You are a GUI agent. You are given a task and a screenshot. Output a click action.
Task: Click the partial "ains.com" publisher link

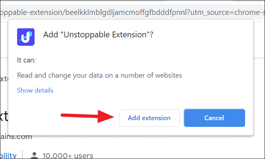[16, 137]
